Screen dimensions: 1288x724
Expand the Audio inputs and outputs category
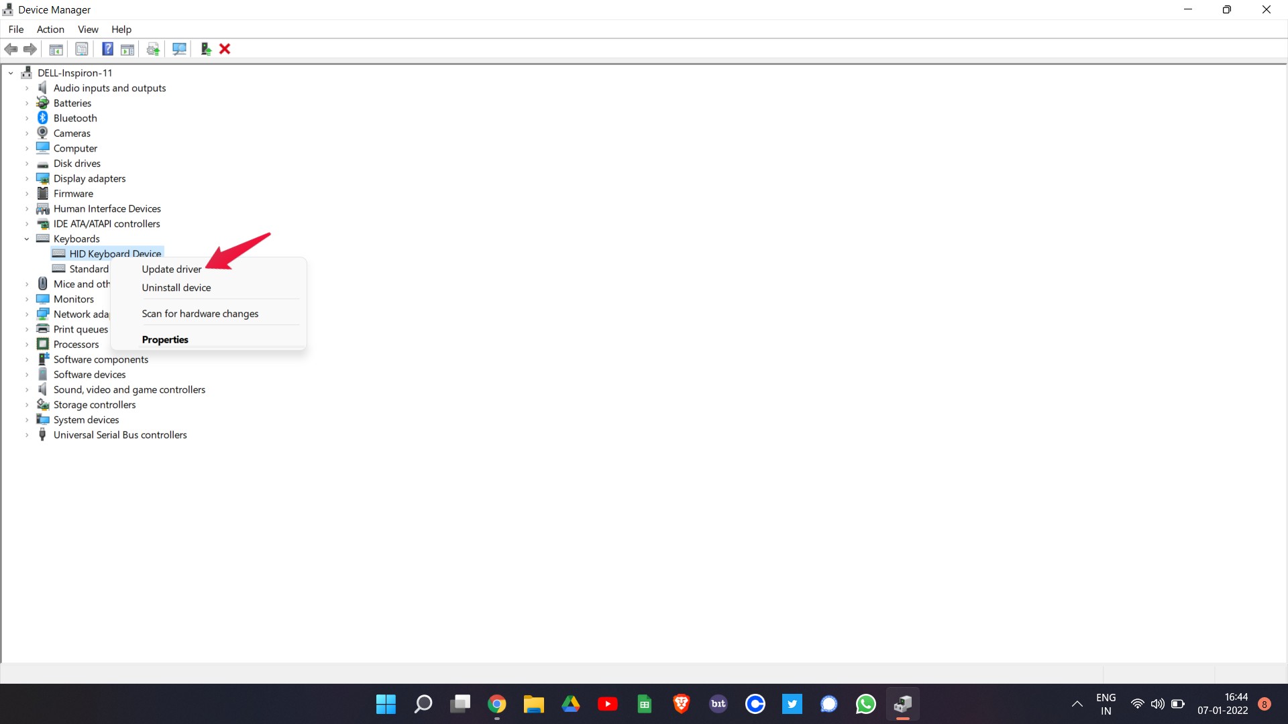[27, 88]
